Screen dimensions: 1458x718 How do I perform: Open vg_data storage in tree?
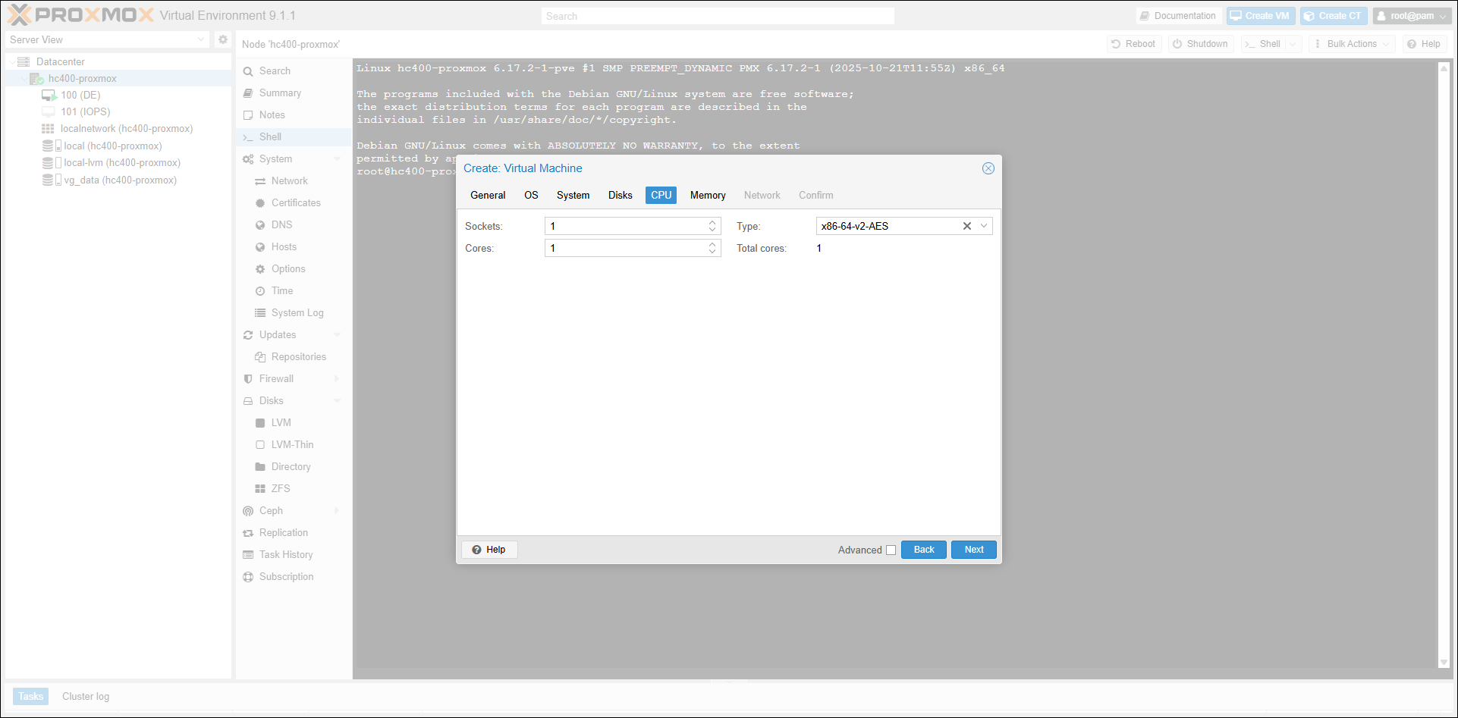pos(119,180)
